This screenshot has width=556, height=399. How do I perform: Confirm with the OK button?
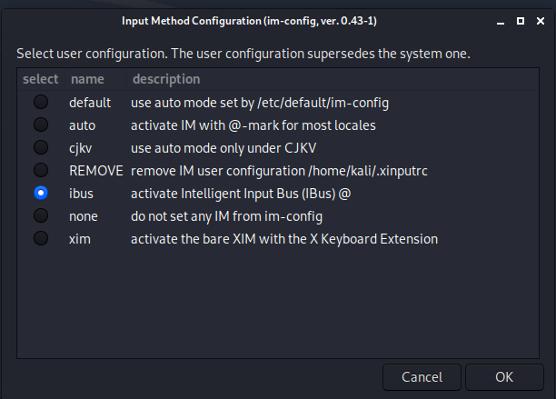click(x=504, y=376)
